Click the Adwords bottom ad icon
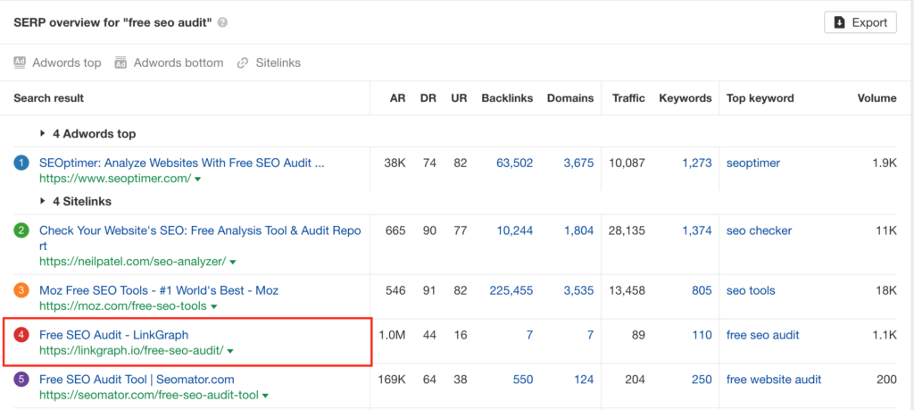The width and height of the screenshot is (914, 410). (x=120, y=63)
